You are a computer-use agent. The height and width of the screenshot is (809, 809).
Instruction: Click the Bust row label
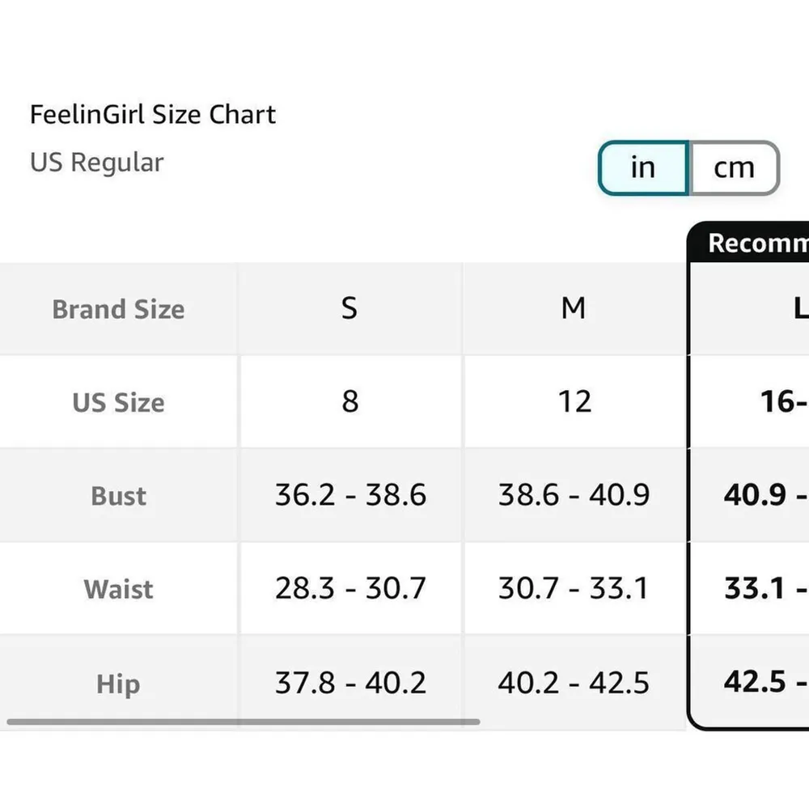coord(118,495)
